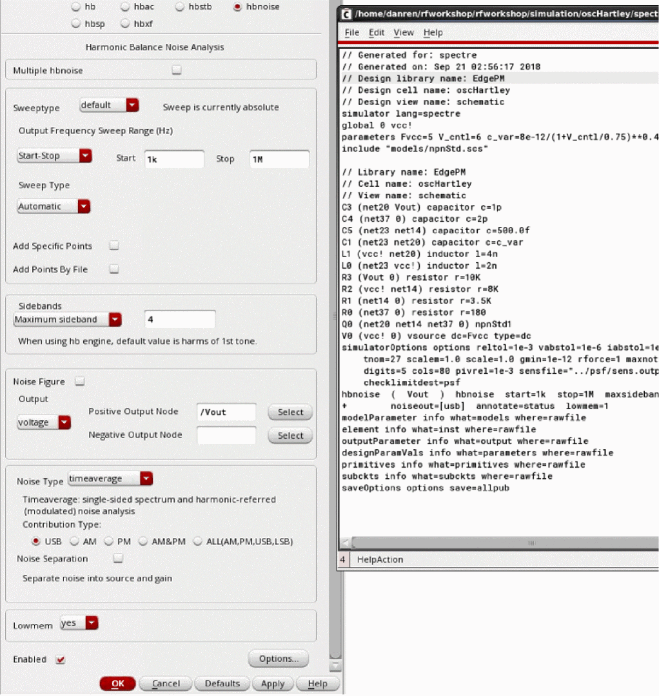Expand the Start-Stop range dropdown
659x696 pixels.
tap(54, 156)
